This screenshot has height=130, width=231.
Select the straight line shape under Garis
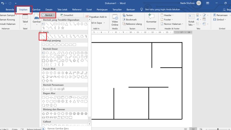pyautogui.click(x=43, y=36)
